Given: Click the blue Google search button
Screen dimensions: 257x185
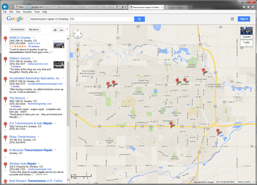Looking at the screenshot, I should click(139, 19).
